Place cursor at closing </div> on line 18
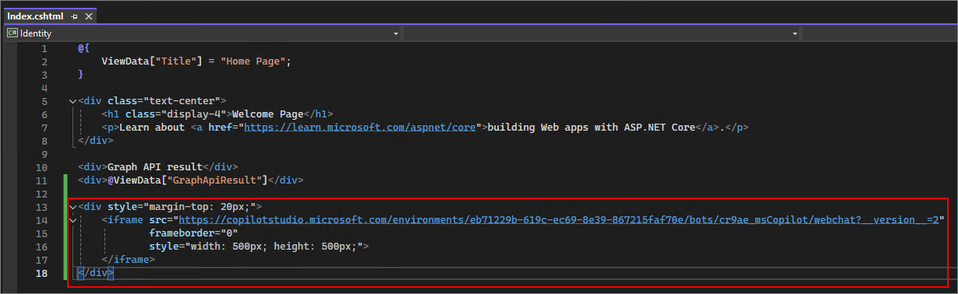This screenshot has width=958, height=294. click(x=95, y=273)
